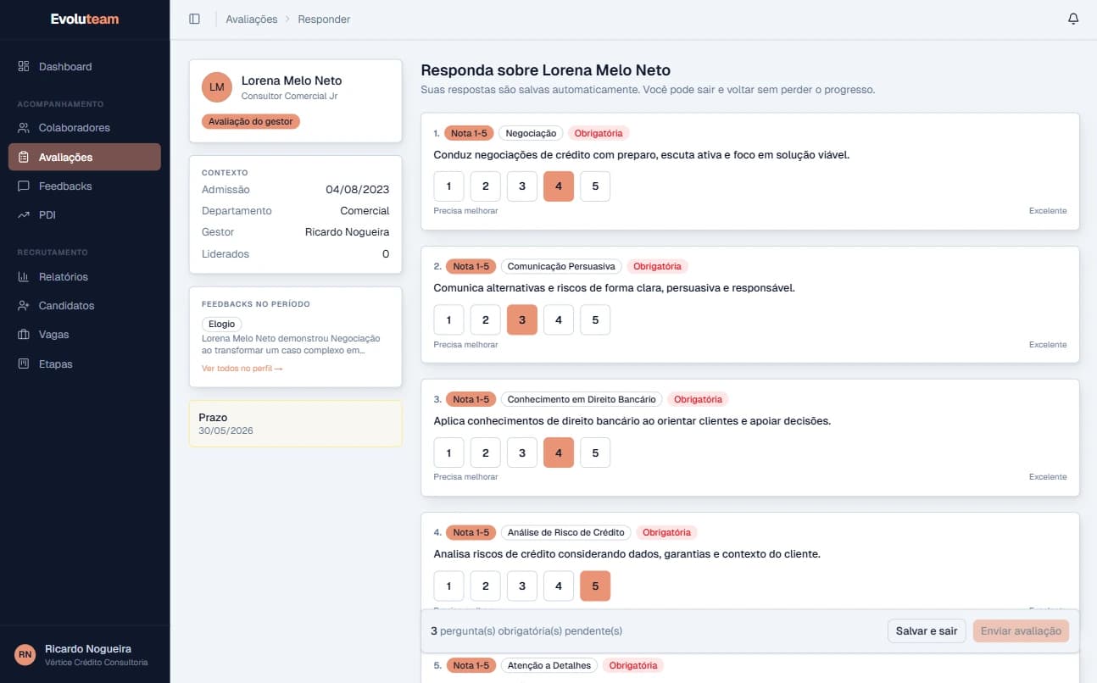
Task: Click Análise de Risco de Crédito tag
Action: (565, 532)
